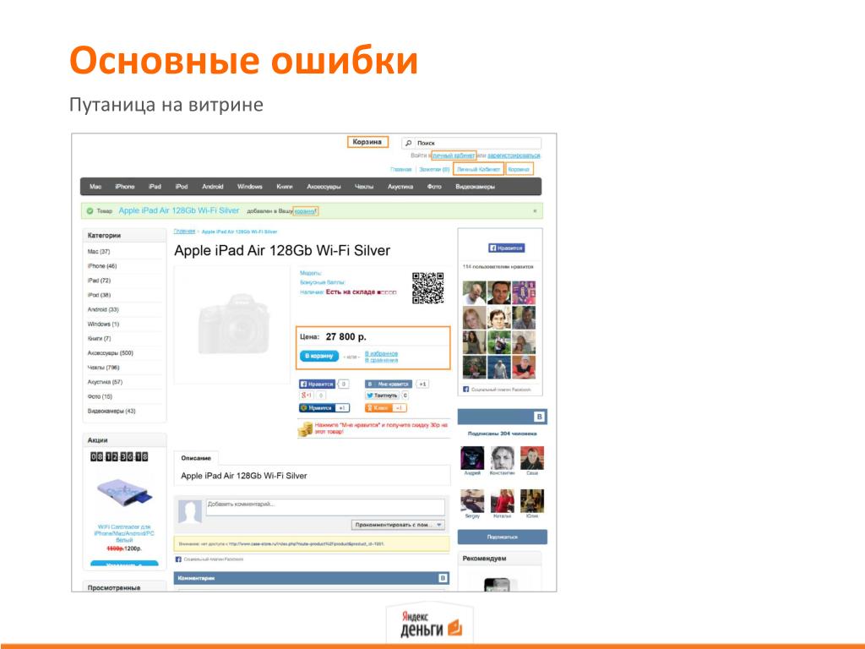Click the Главная link in top links
The height and width of the screenshot is (649, 865).
coord(401,169)
